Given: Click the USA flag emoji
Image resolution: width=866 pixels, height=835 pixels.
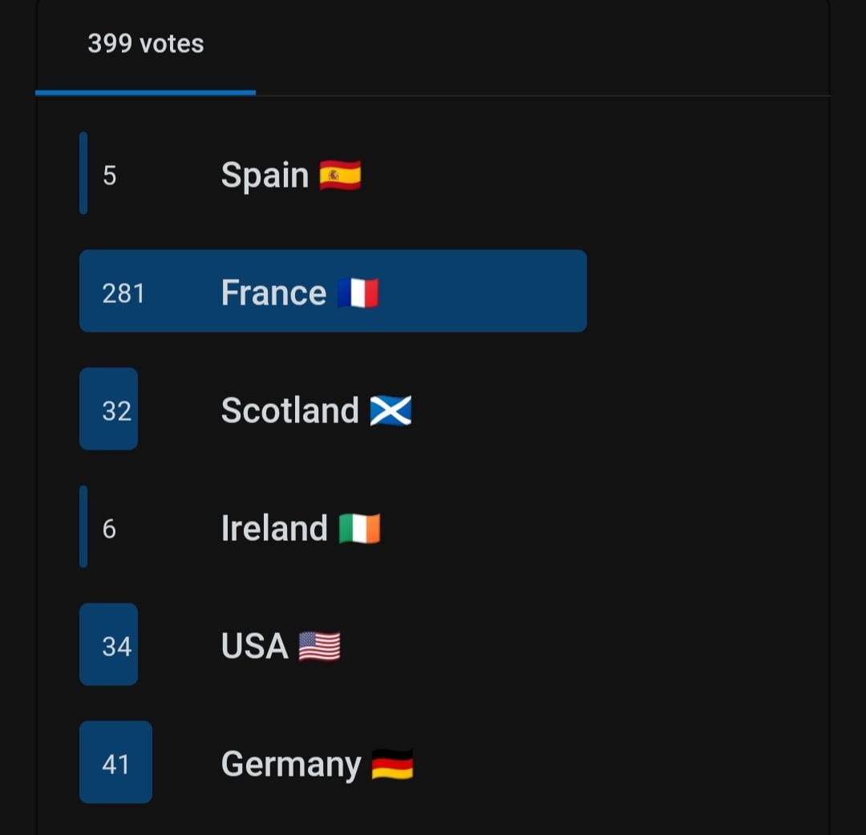Looking at the screenshot, I should pyautogui.click(x=319, y=646).
